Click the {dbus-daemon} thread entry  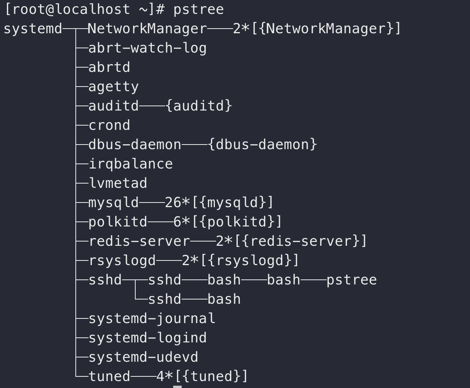262,145
